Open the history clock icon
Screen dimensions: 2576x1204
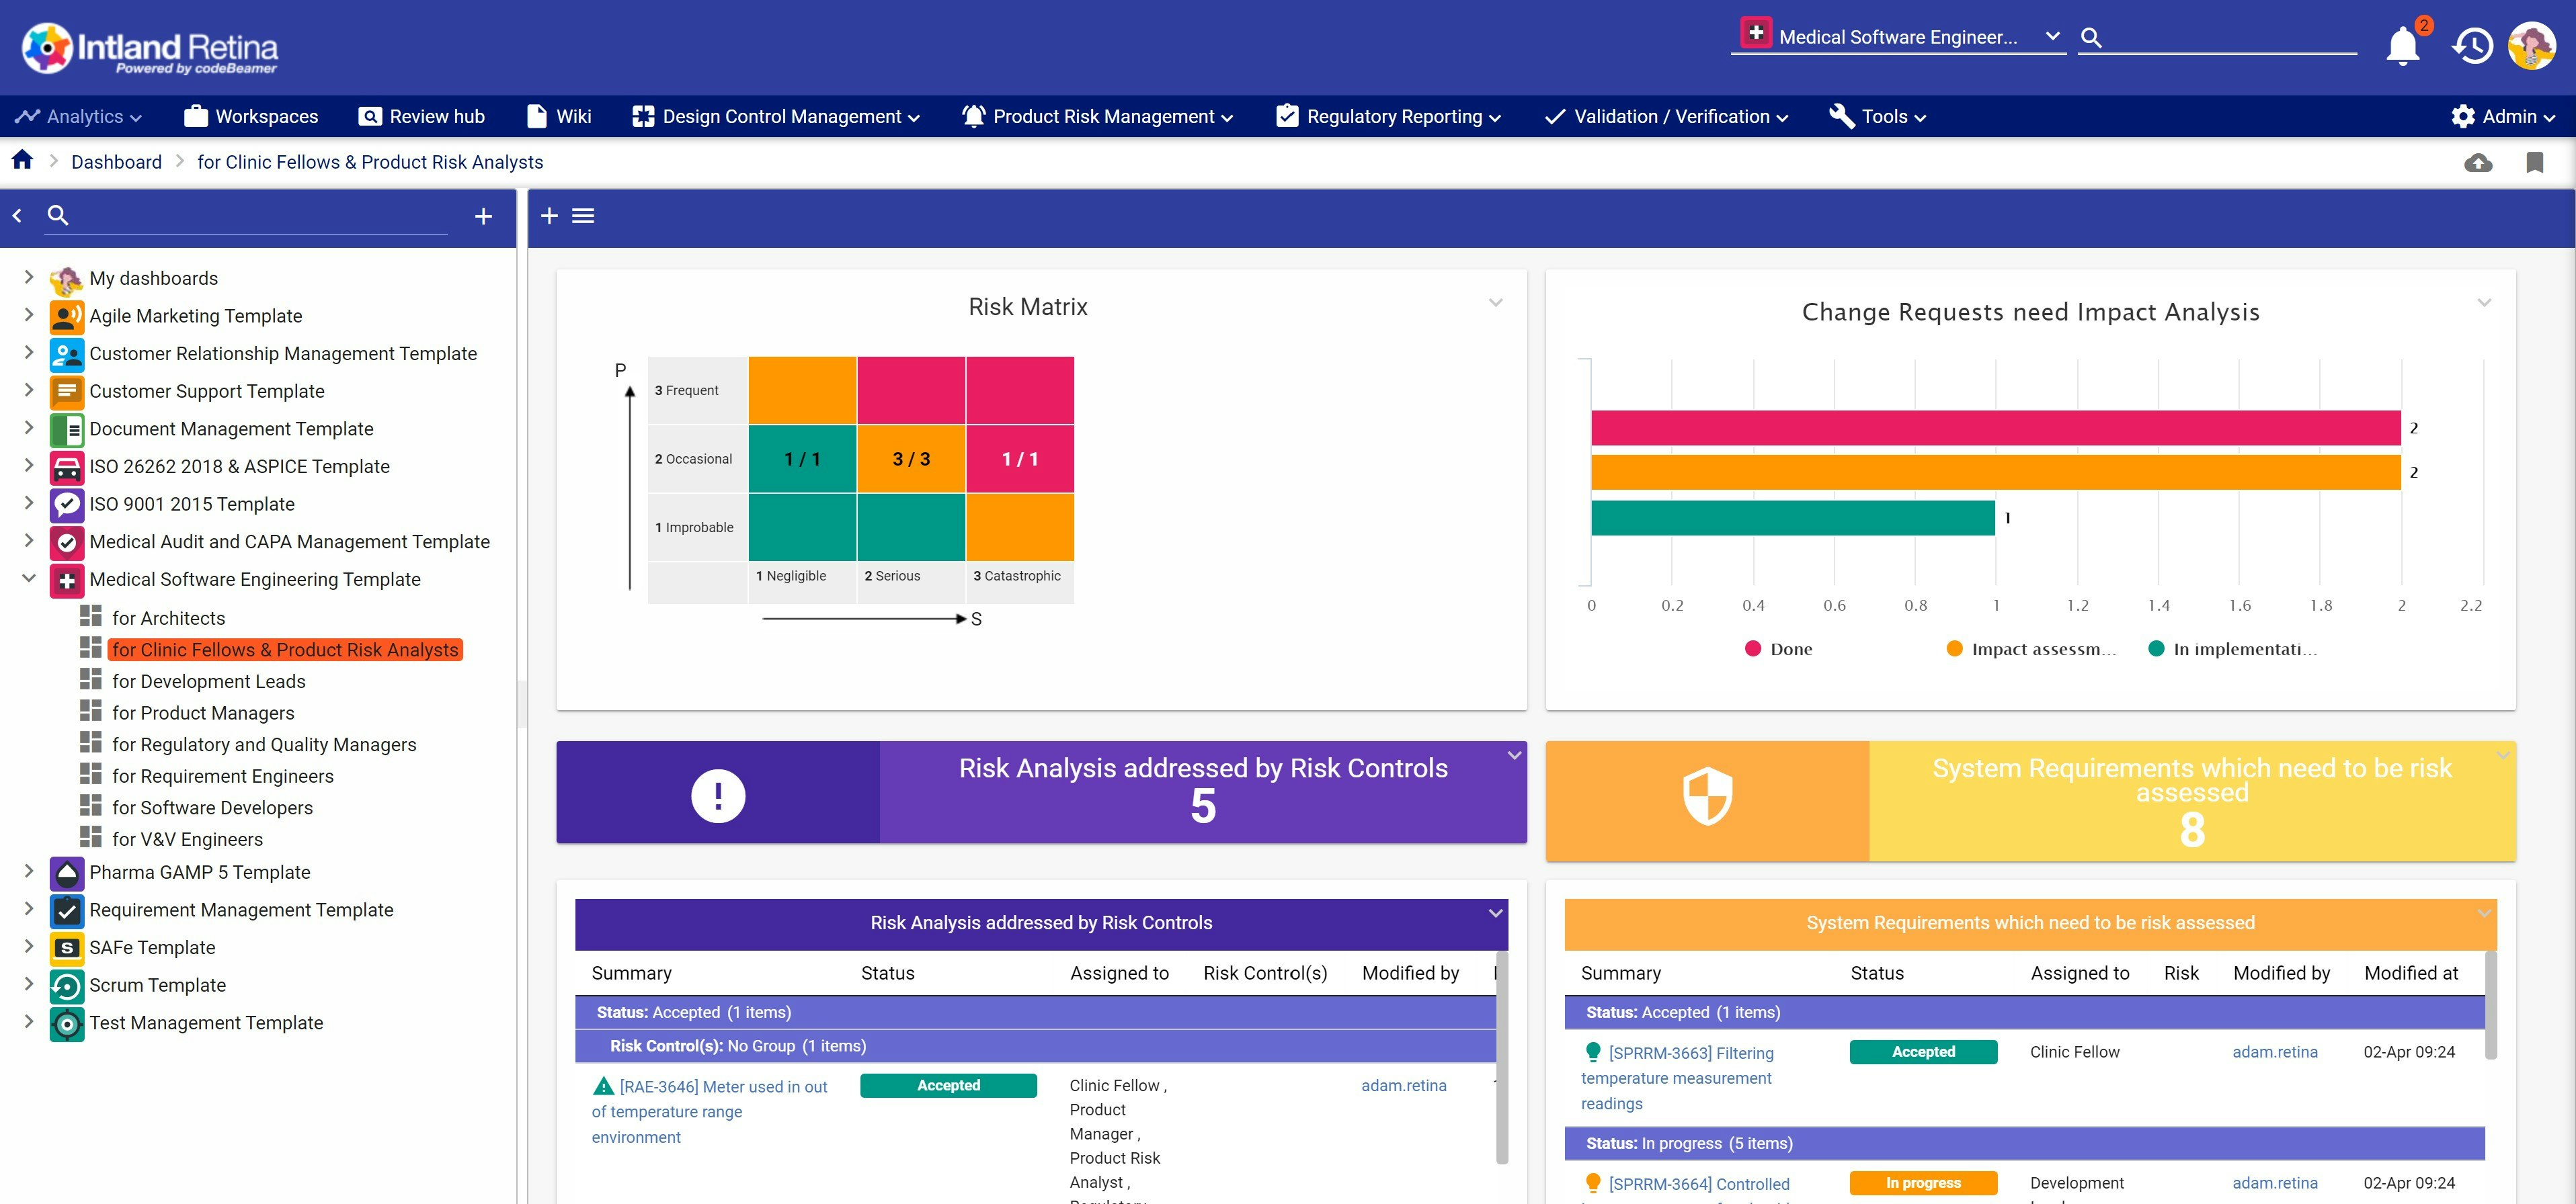2471,46
